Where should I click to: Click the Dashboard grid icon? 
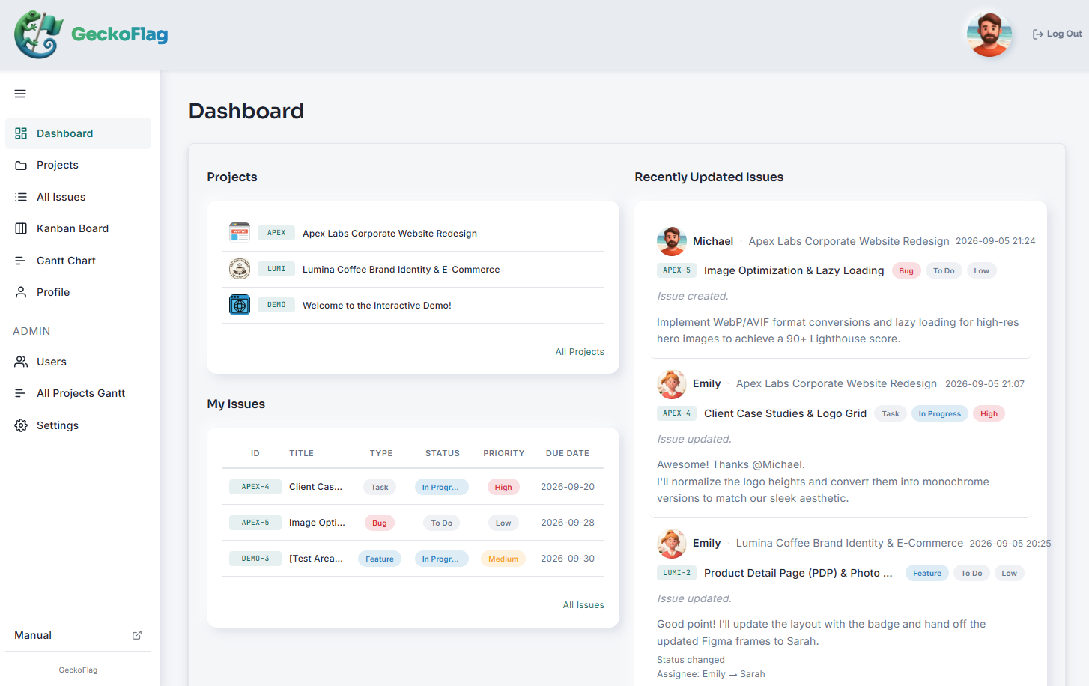(21, 133)
